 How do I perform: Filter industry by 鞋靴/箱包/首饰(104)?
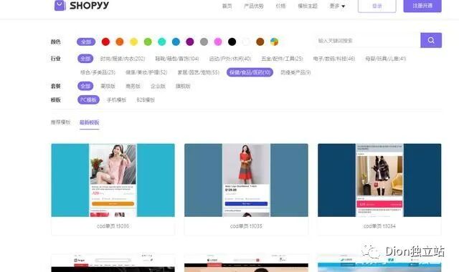[177, 59]
